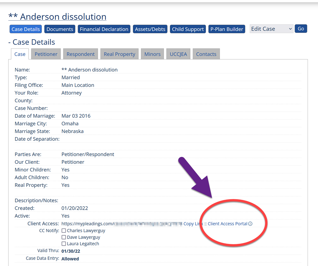The width and height of the screenshot is (318, 266).
Task: Open the Client Access Portal link
Action: pos(228,224)
